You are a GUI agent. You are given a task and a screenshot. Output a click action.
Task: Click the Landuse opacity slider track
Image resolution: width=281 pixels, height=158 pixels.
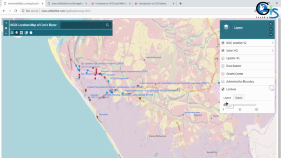[240, 105]
